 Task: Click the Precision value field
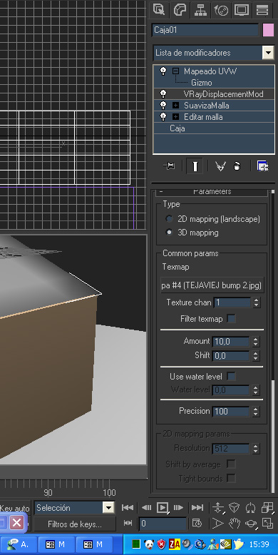pos(231,412)
